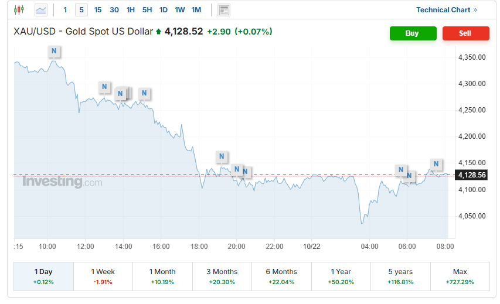Viewport: 500px width, 304px height.
Task: Set chart interval to 1 minute
Action: (x=65, y=10)
